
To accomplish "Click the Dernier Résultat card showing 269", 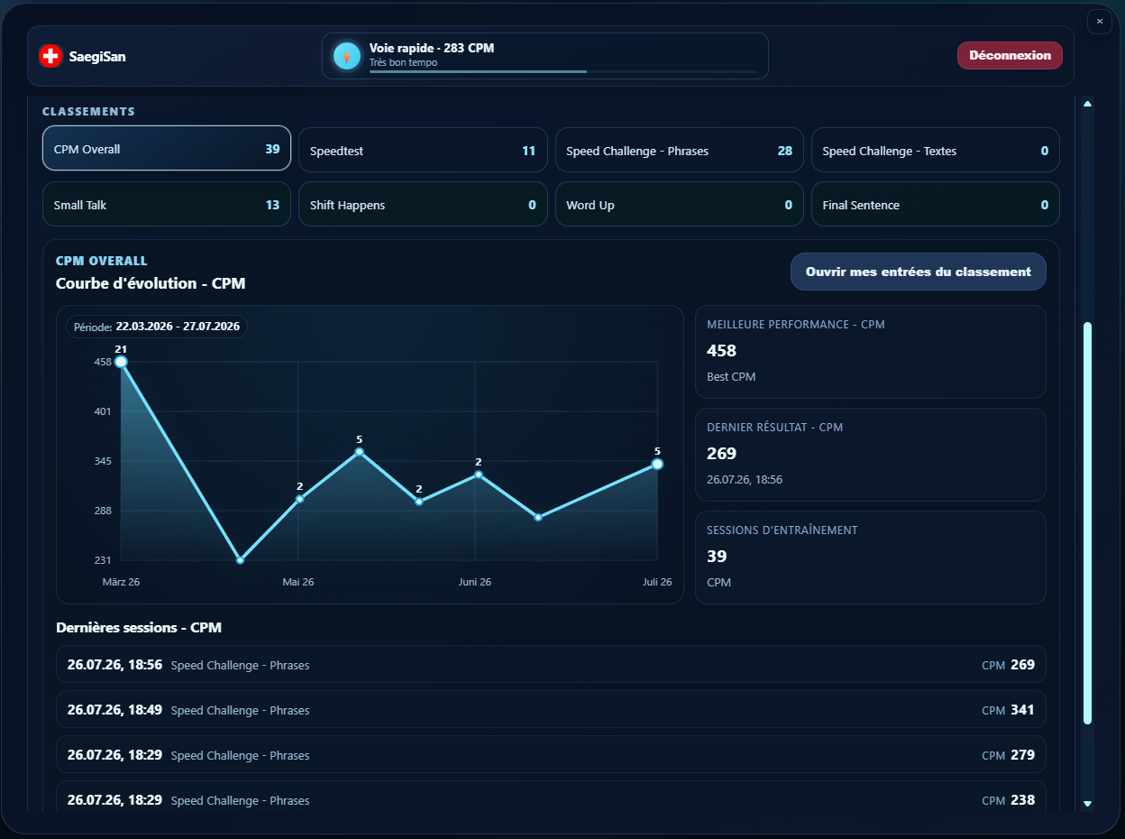I will (x=871, y=455).
